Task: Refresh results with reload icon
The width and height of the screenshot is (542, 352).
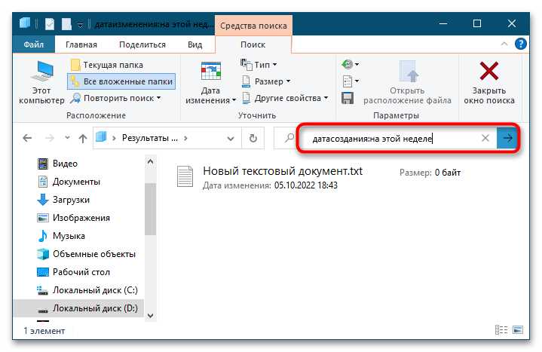Action: point(253,138)
